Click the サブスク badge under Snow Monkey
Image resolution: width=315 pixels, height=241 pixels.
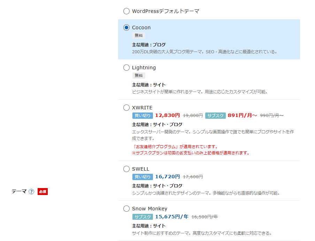(143, 217)
